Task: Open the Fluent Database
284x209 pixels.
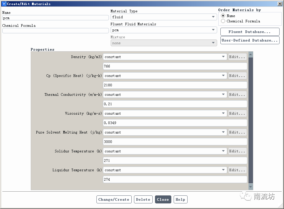Action: (250, 32)
